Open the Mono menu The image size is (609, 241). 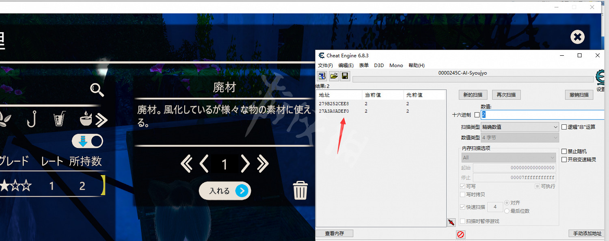tap(396, 65)
